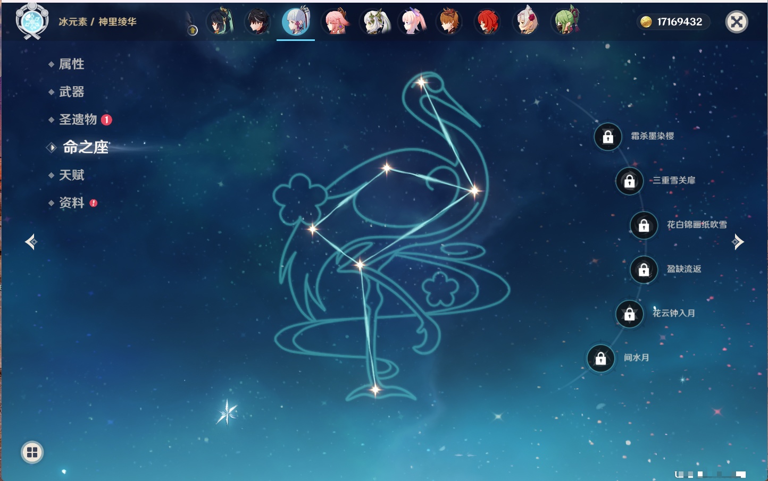Viewport: 768px width, 481px height.
Task: Go to next character with right arrow
Action: coord(738,242)
